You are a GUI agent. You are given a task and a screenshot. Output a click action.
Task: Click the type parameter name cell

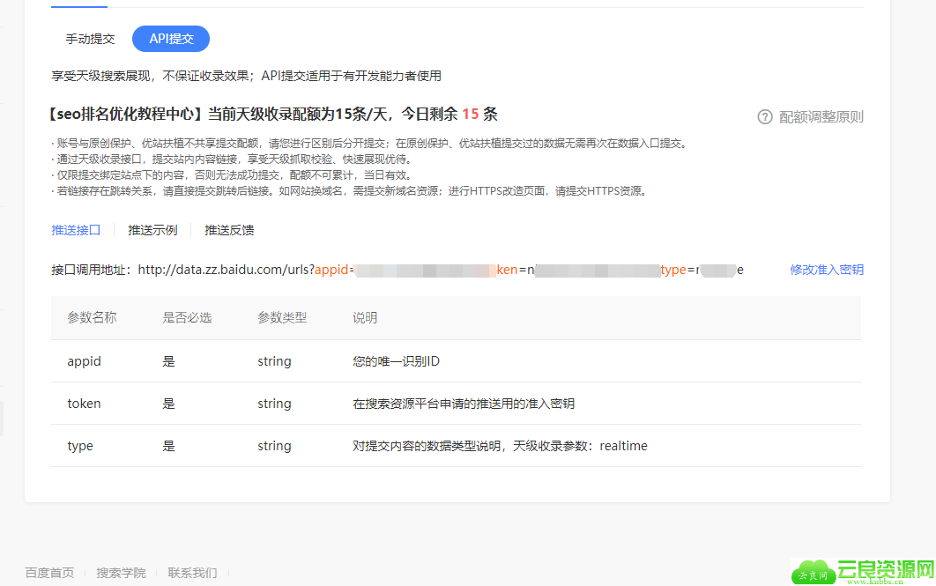pyautogui.click(x=80, y=447)
